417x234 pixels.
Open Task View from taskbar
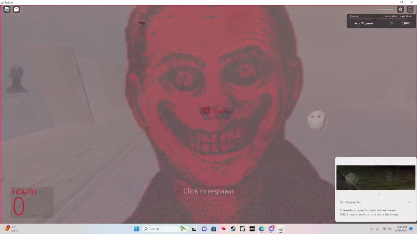coord(194,229)
